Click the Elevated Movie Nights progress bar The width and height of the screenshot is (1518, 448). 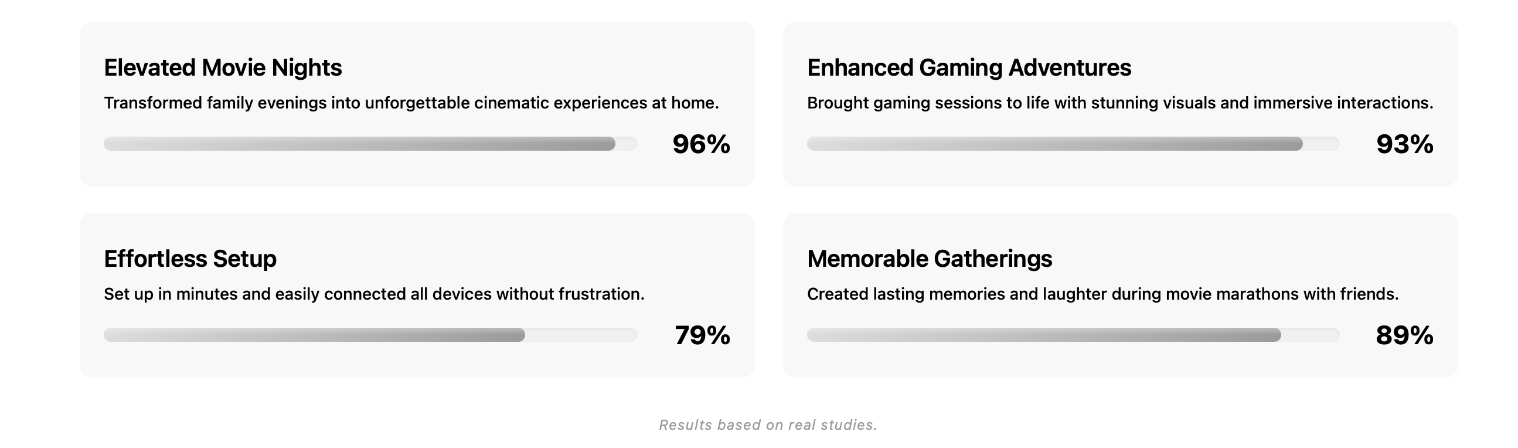370,144
